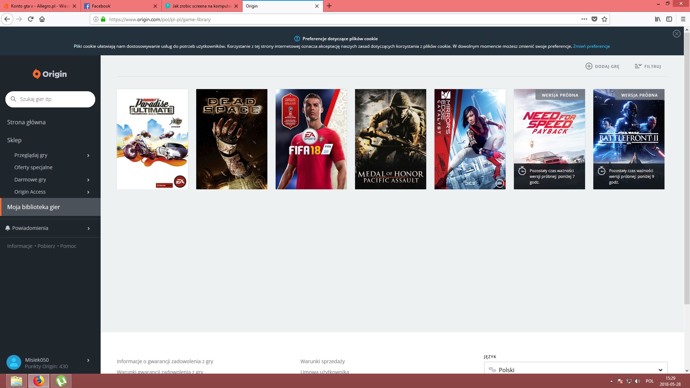Expand Misiek050 account menu arrow
This screenshot has width=690, height=388.
[x=88, y=360]
